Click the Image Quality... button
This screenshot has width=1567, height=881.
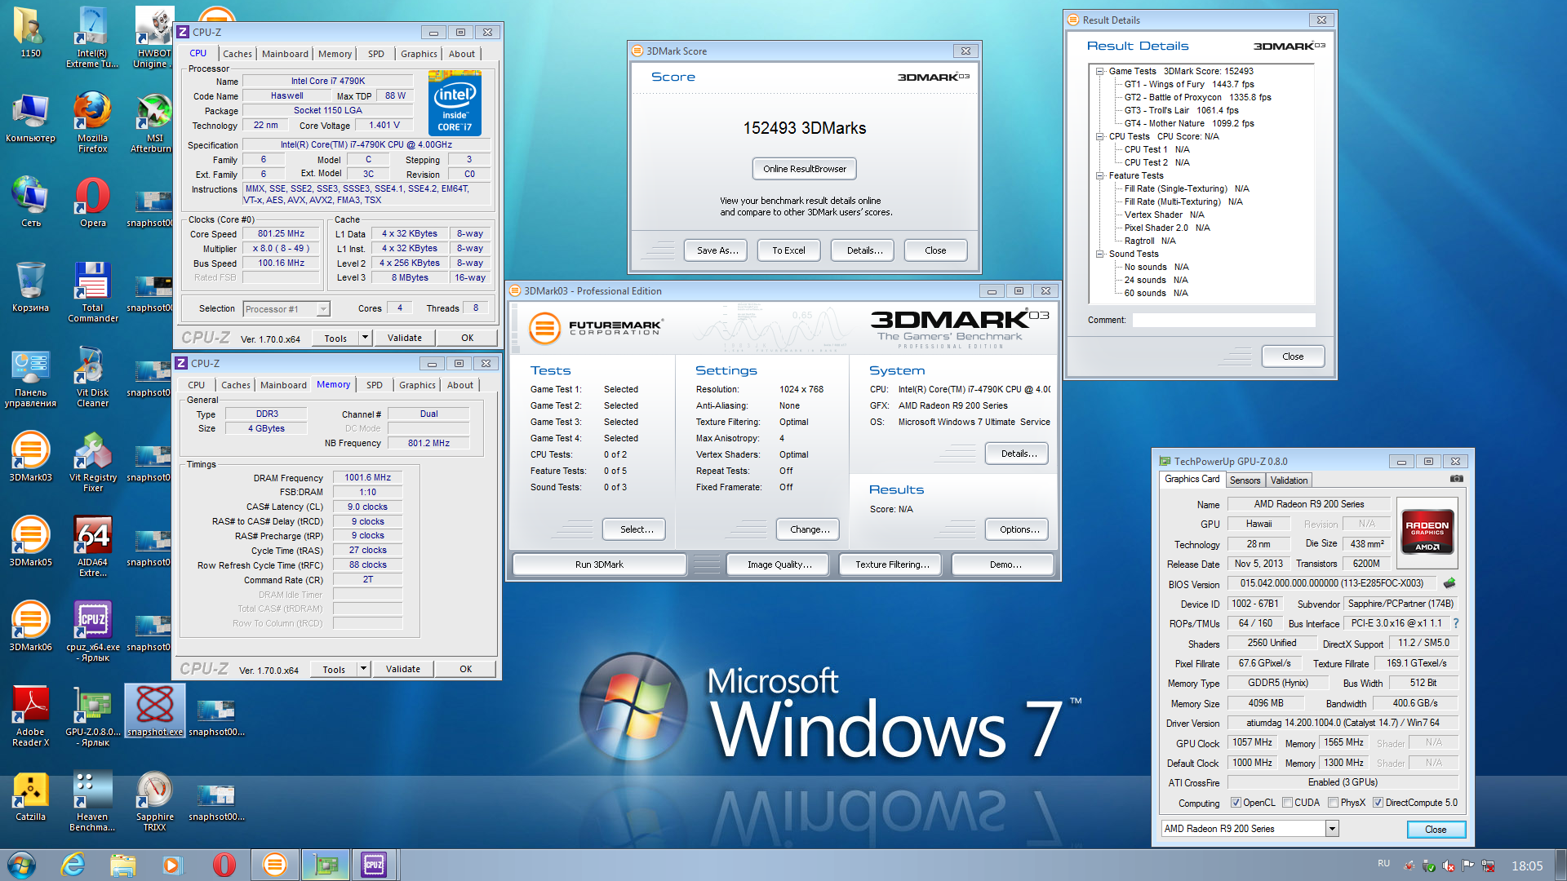point(779,564)
